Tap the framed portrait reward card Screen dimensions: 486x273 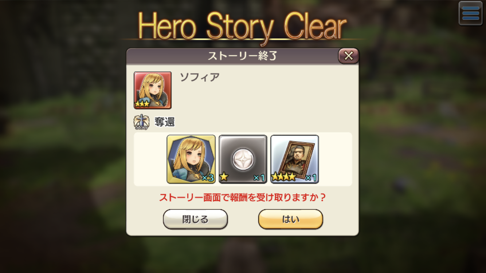(x=295, y=159)
